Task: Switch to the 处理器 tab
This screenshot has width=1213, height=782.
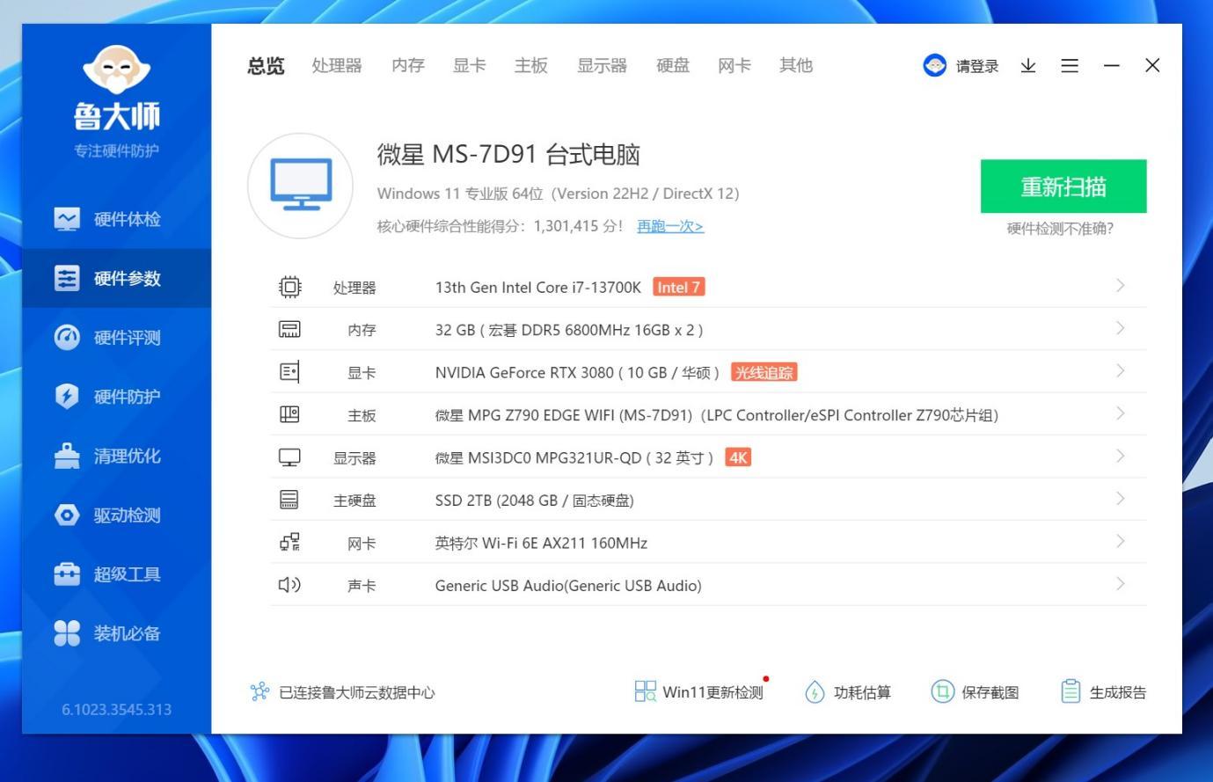Action: click(x=337, y=66)
